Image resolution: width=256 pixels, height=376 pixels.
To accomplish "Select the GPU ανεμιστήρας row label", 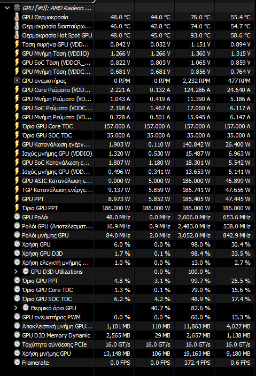I will click(44, 81).
